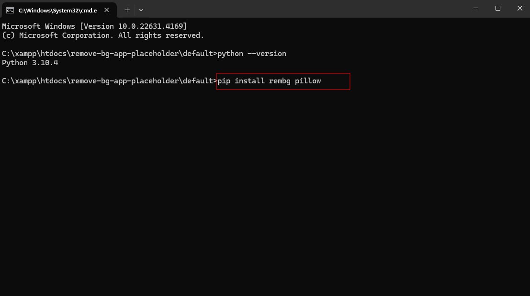Close the cmd.exe terminal tab

click(106, 10)
